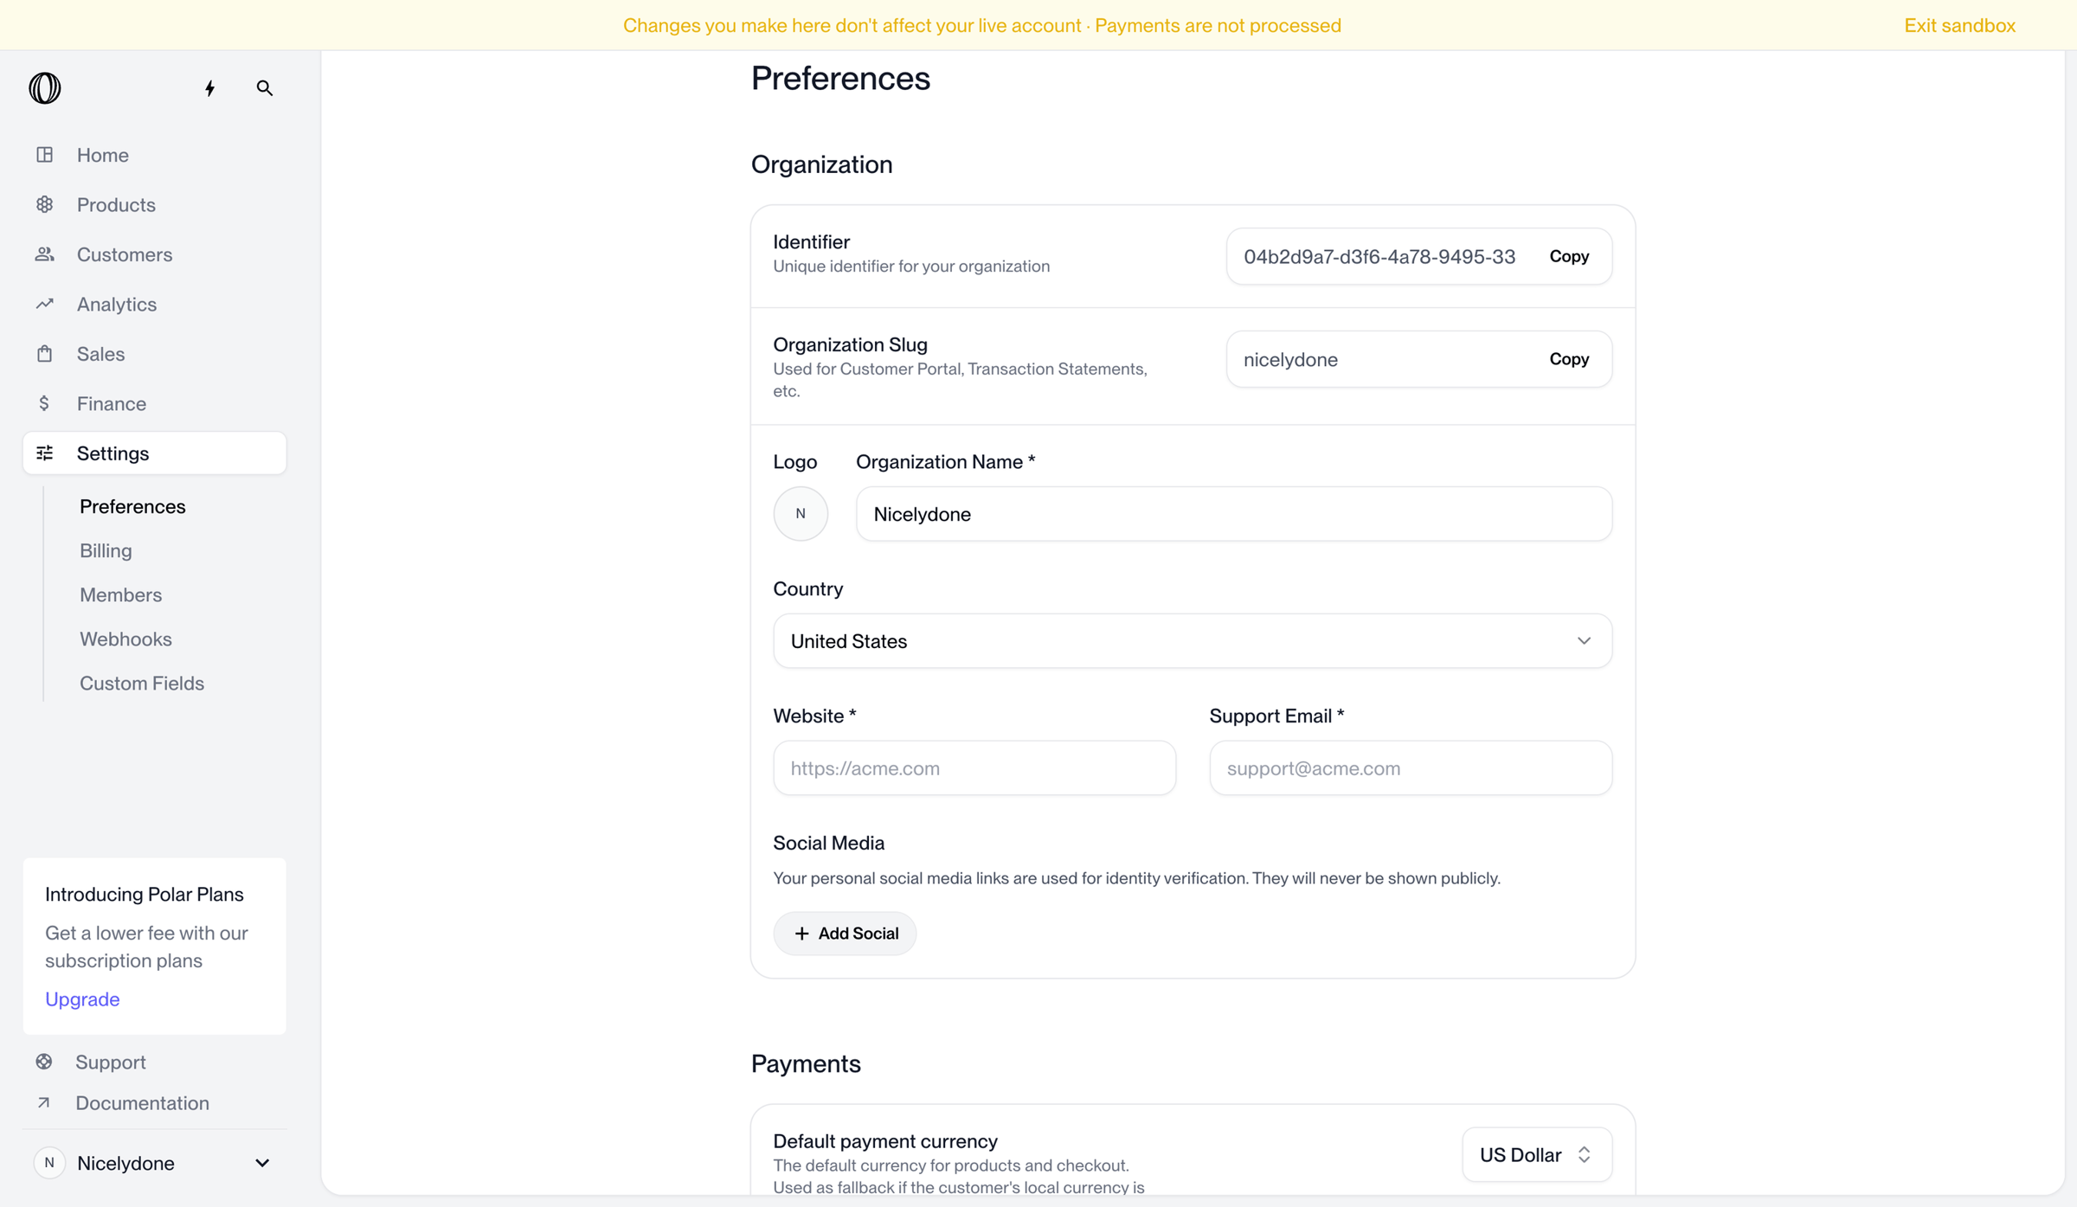Screen dimensions: 2077x1207
Task: Click the Customers people icon
Action: [45, 254]
